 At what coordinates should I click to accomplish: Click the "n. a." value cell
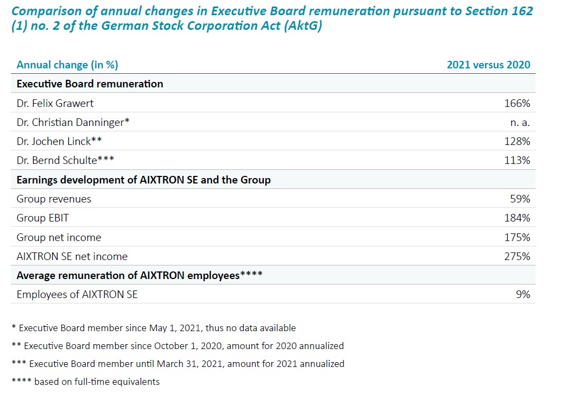521,123
